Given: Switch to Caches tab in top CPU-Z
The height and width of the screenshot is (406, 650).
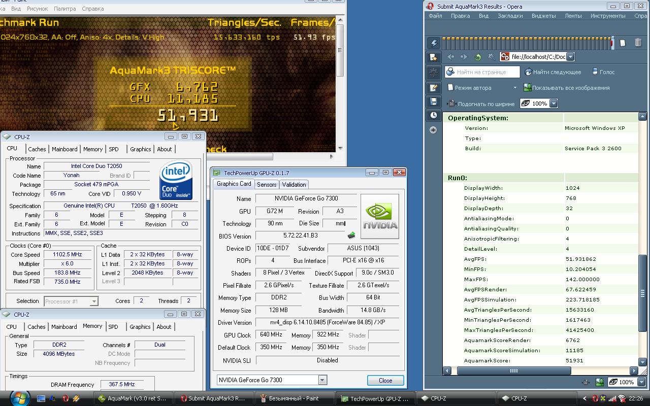Looking at the screenshot, I should pos(37,149).
